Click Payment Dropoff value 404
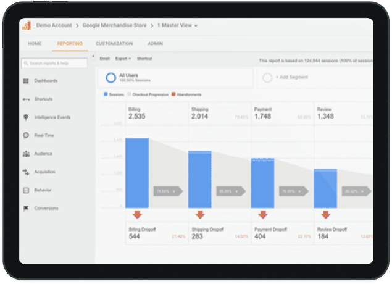Viewport: 392px width, 284px height. (260, 236)
